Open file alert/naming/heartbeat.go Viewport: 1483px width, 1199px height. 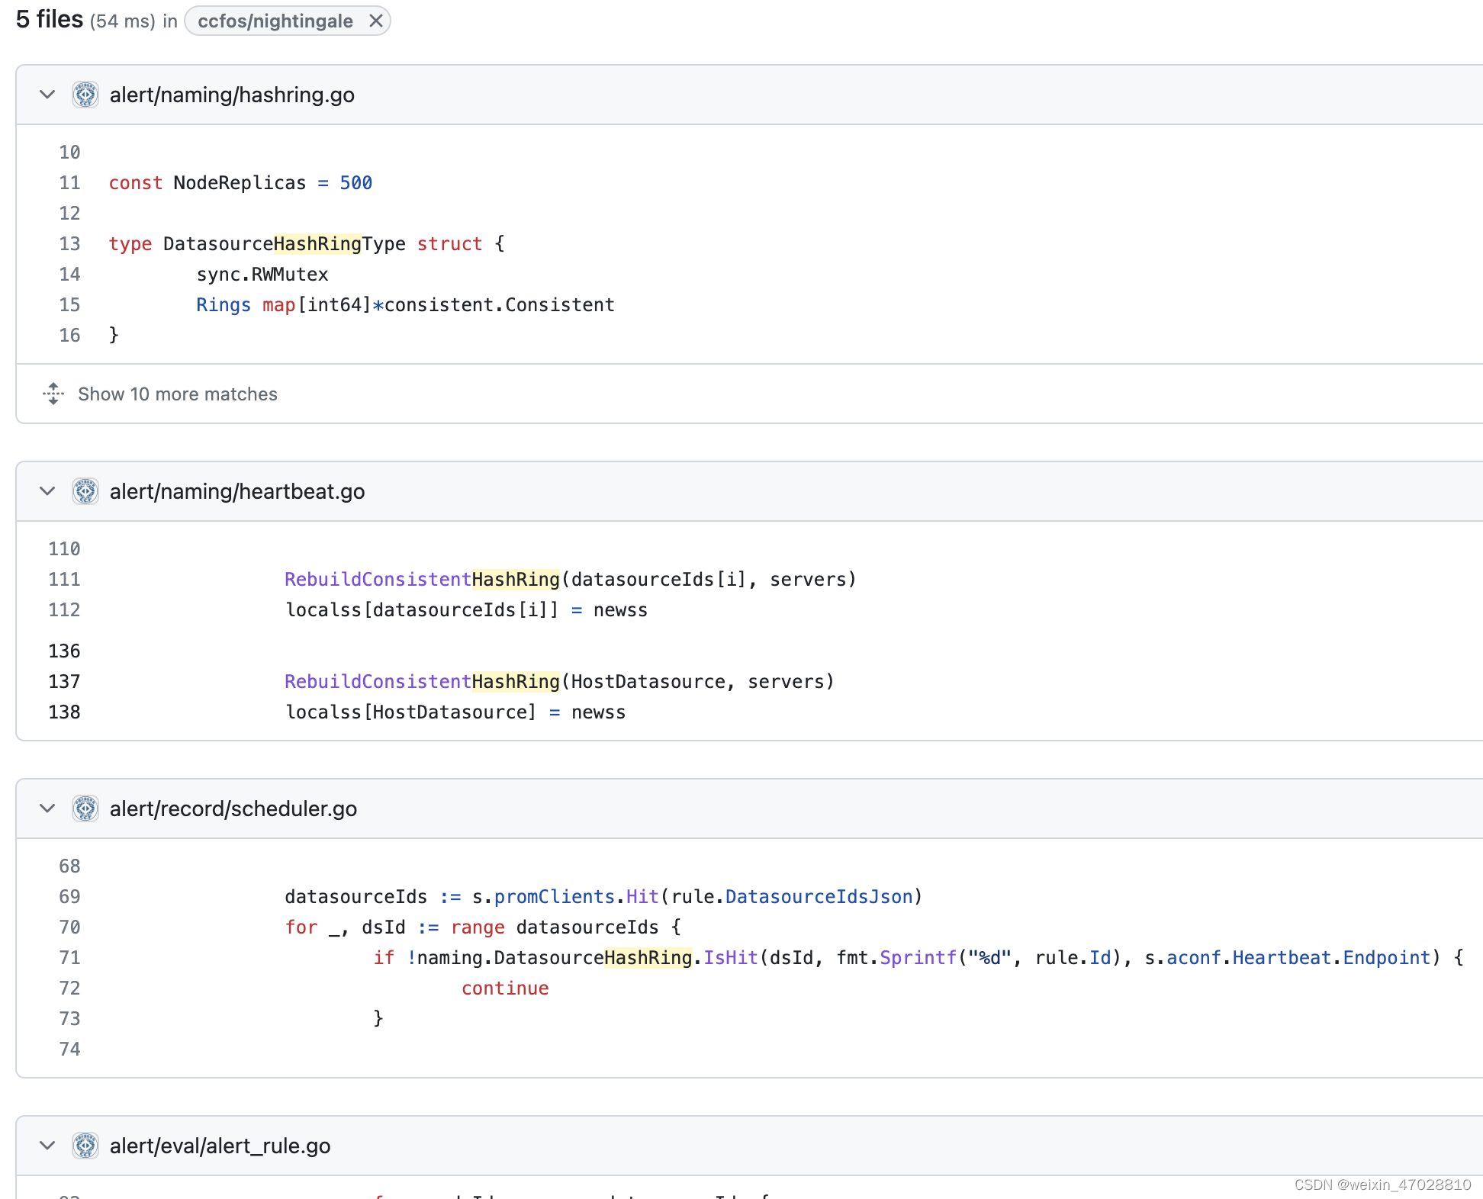tap(237, 491)
